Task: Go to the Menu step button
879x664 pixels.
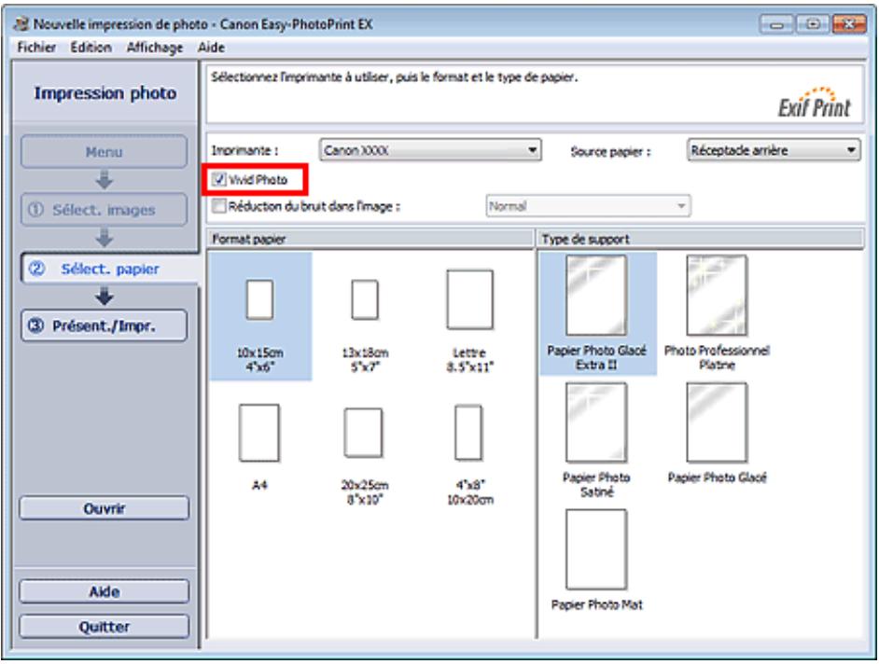Action: pyautogui.click(x=105, y=151)
